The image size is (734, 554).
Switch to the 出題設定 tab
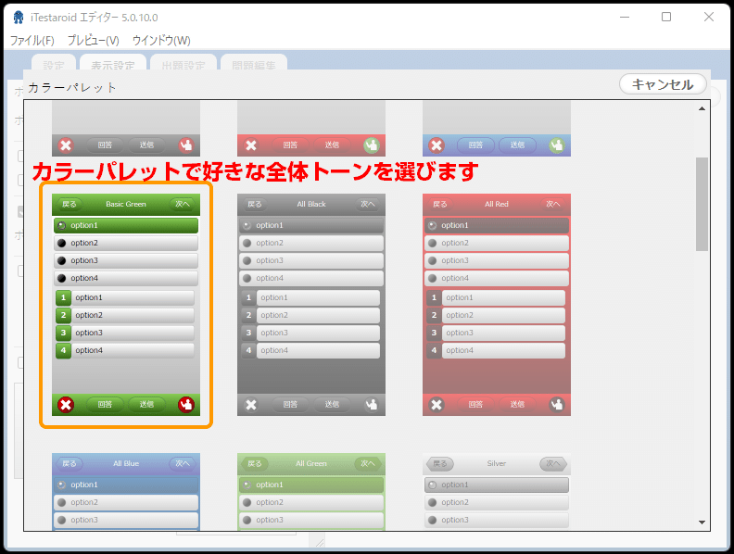[x=183, y=62]
